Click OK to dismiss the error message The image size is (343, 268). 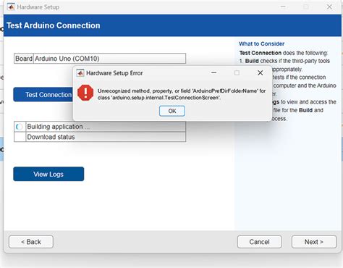(x=172, y=111)
